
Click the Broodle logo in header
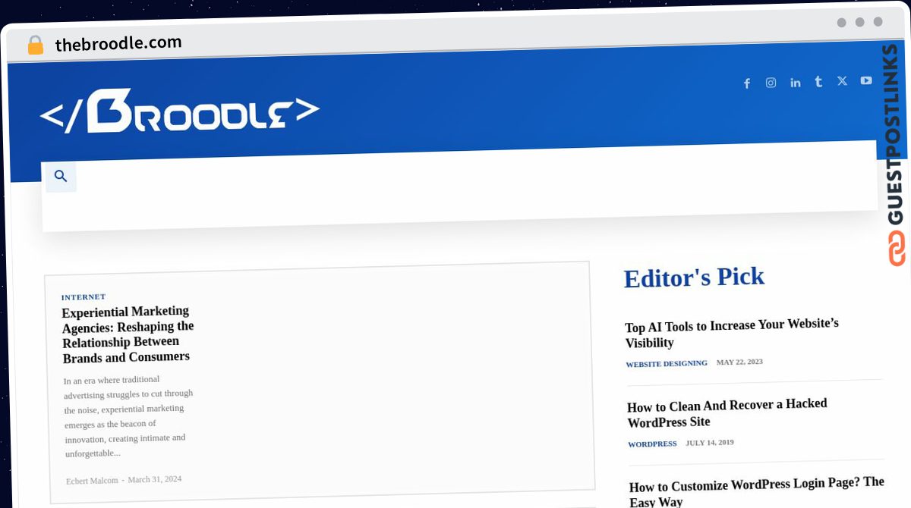coord(179,111)
